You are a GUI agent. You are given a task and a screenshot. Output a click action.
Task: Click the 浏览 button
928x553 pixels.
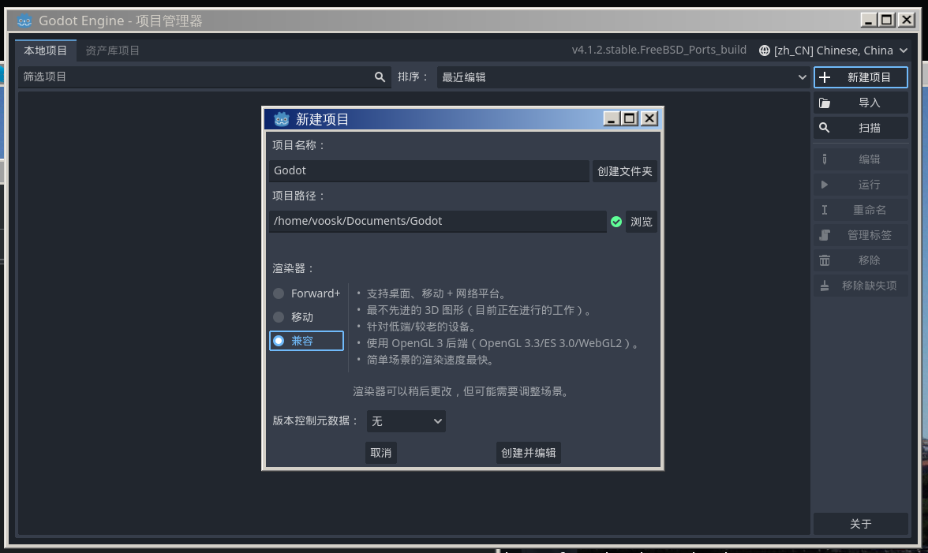[641, 221]
